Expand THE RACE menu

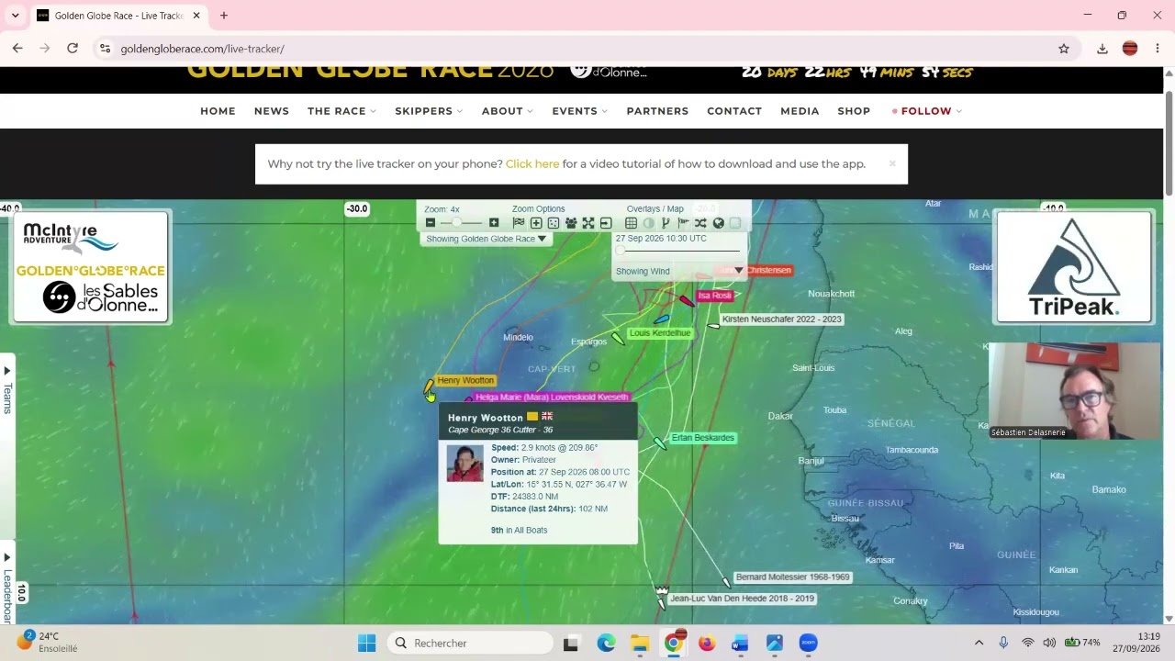click(341, 111)
